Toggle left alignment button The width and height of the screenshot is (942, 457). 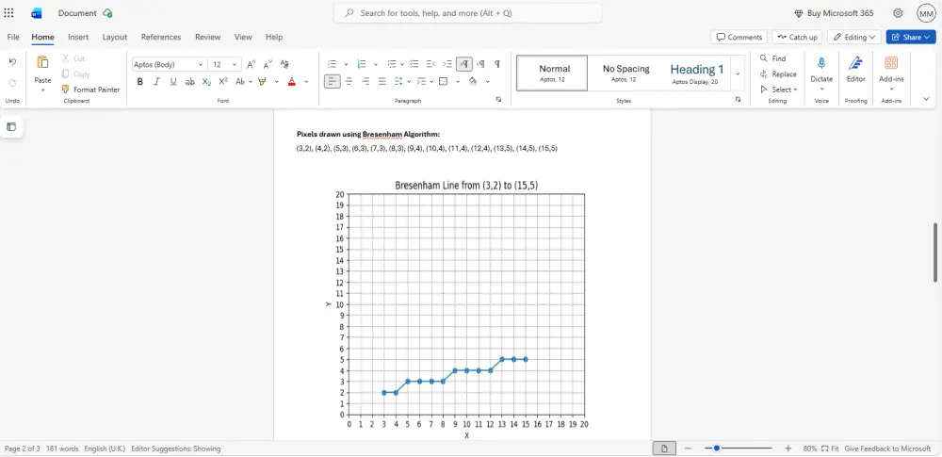(x=333, y=81)
